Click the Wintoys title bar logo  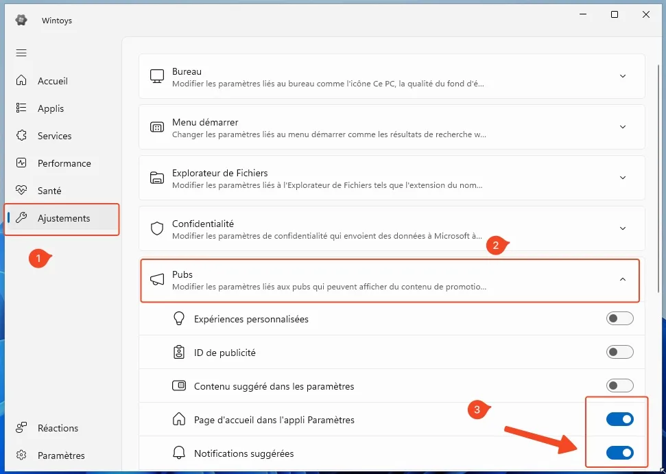click(21, 20)
